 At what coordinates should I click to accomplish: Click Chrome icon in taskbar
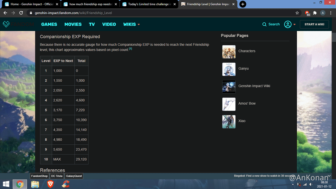(x=20, y=184)
